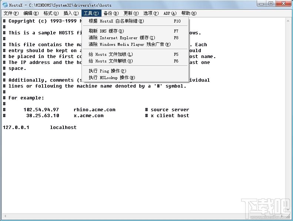Click the 'Copyright (c) 1993-1999' text

(43, 21)
